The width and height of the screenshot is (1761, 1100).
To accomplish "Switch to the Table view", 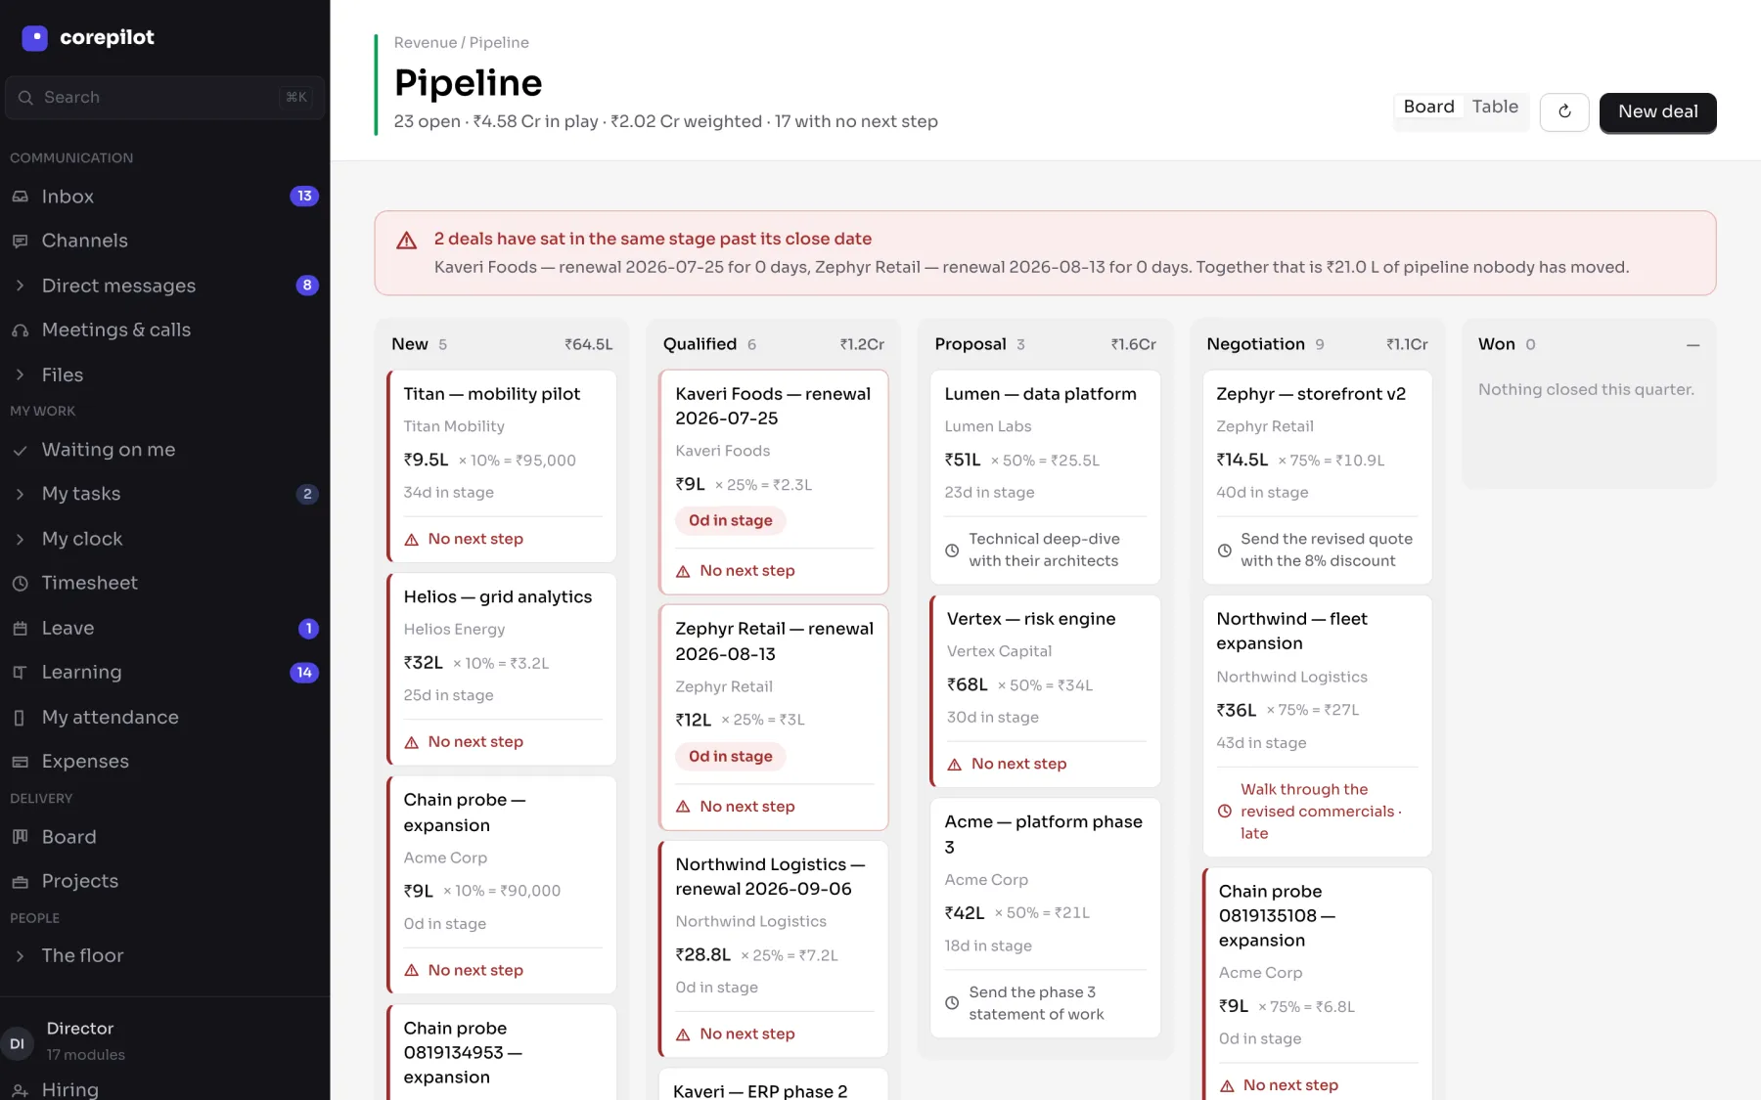I will (x=1495, y=107).
